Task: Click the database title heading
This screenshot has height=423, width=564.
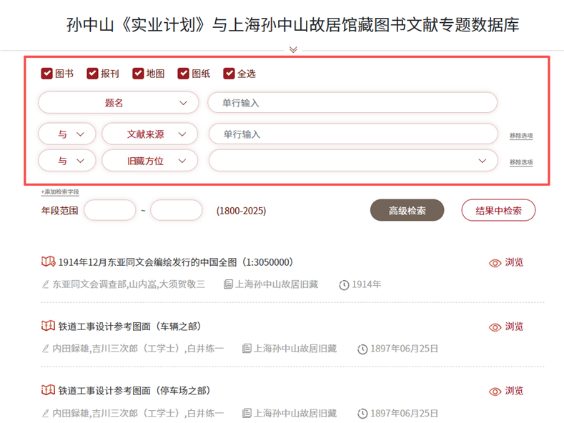Action: point(293,25)
